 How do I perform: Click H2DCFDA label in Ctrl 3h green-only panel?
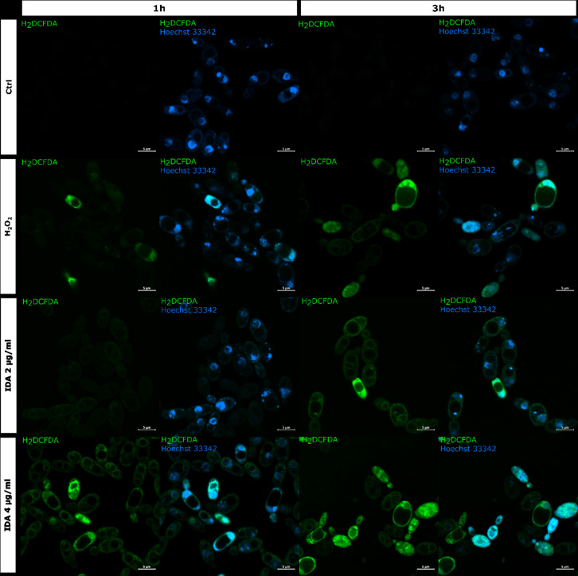pos(316,25)
